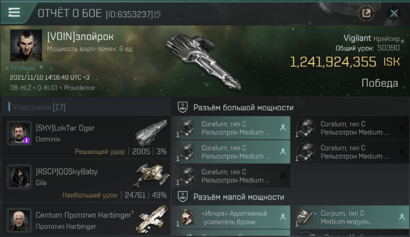Copy the battle report ID icon
The width and height of the screenshot is (410, 237).
[x=157, y=14]
